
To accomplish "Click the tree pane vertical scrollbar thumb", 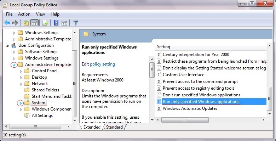I will (75, 84).
